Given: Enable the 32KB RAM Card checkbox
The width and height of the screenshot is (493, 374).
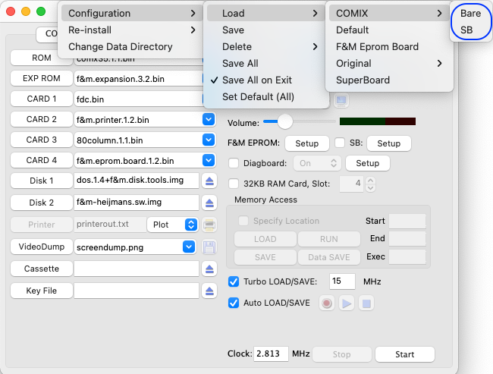Looking at the screenshot, I should (x=234, y=184).
